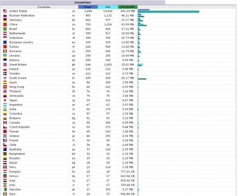This screenshot has height=196, width=237.
Task: Select the Kenya country name
Action: pyautogui.click(x=14, y=176)
